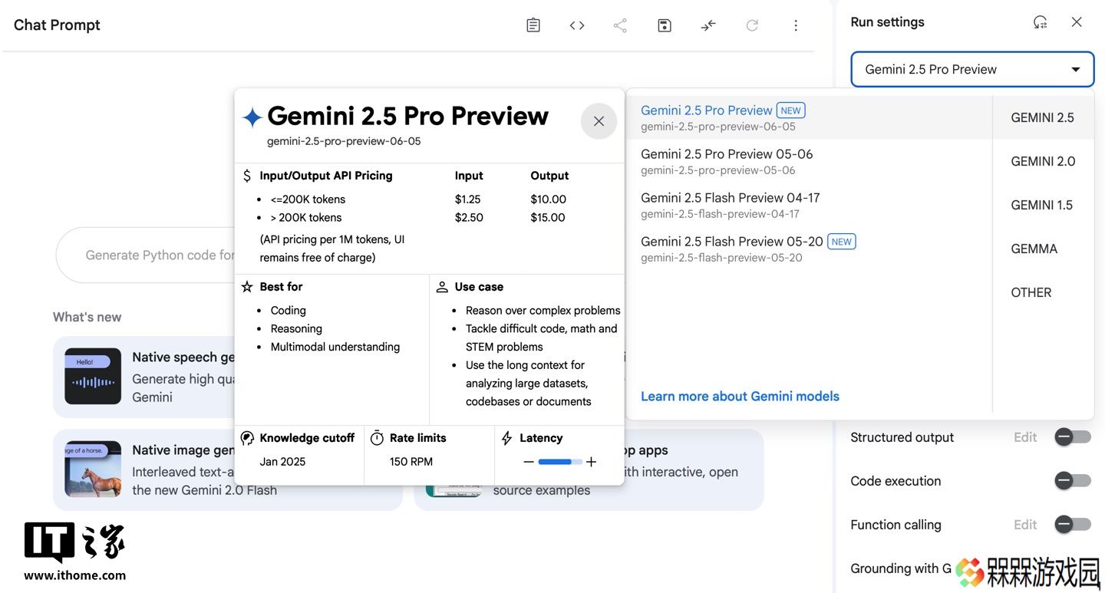
Task: Select the GEMMA category tab
Action: [x=1043, y=249]
